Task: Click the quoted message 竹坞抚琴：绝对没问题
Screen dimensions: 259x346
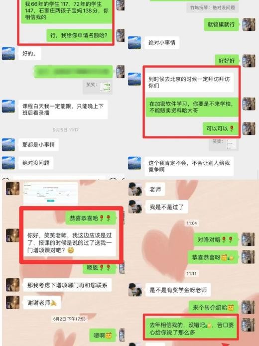Action: pos(213,7)
